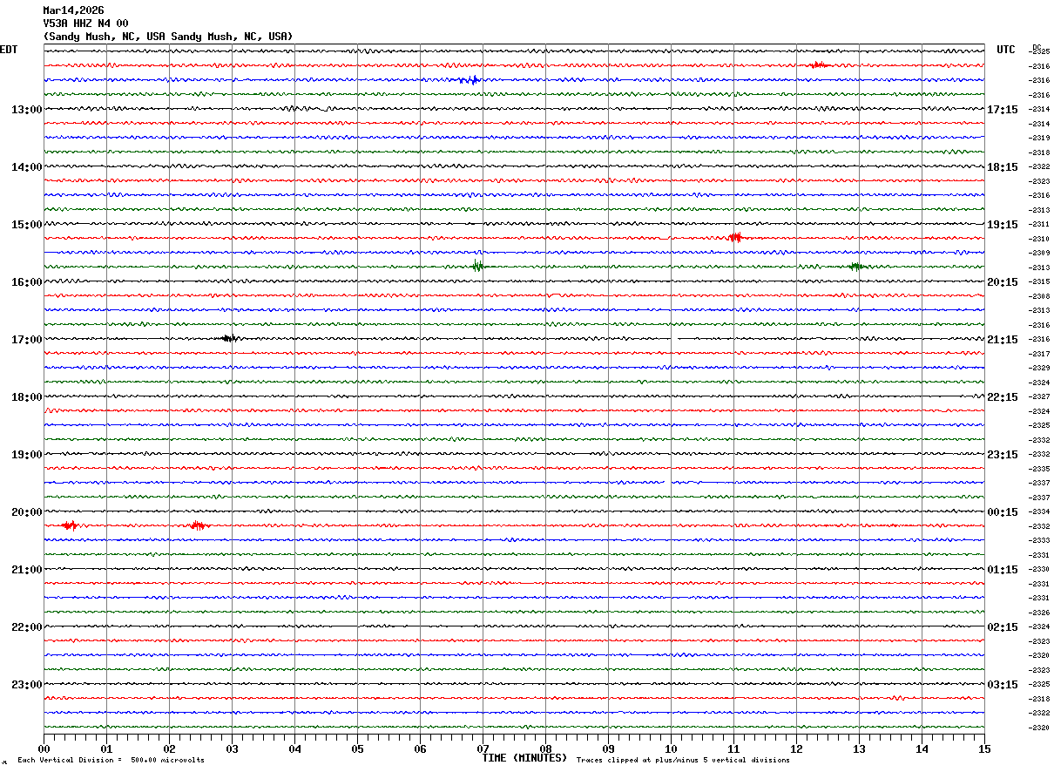This screenshot has height=772, width=1054.
Task: Click the Sandy Mush, NC station location text
Action: (168, 37)
